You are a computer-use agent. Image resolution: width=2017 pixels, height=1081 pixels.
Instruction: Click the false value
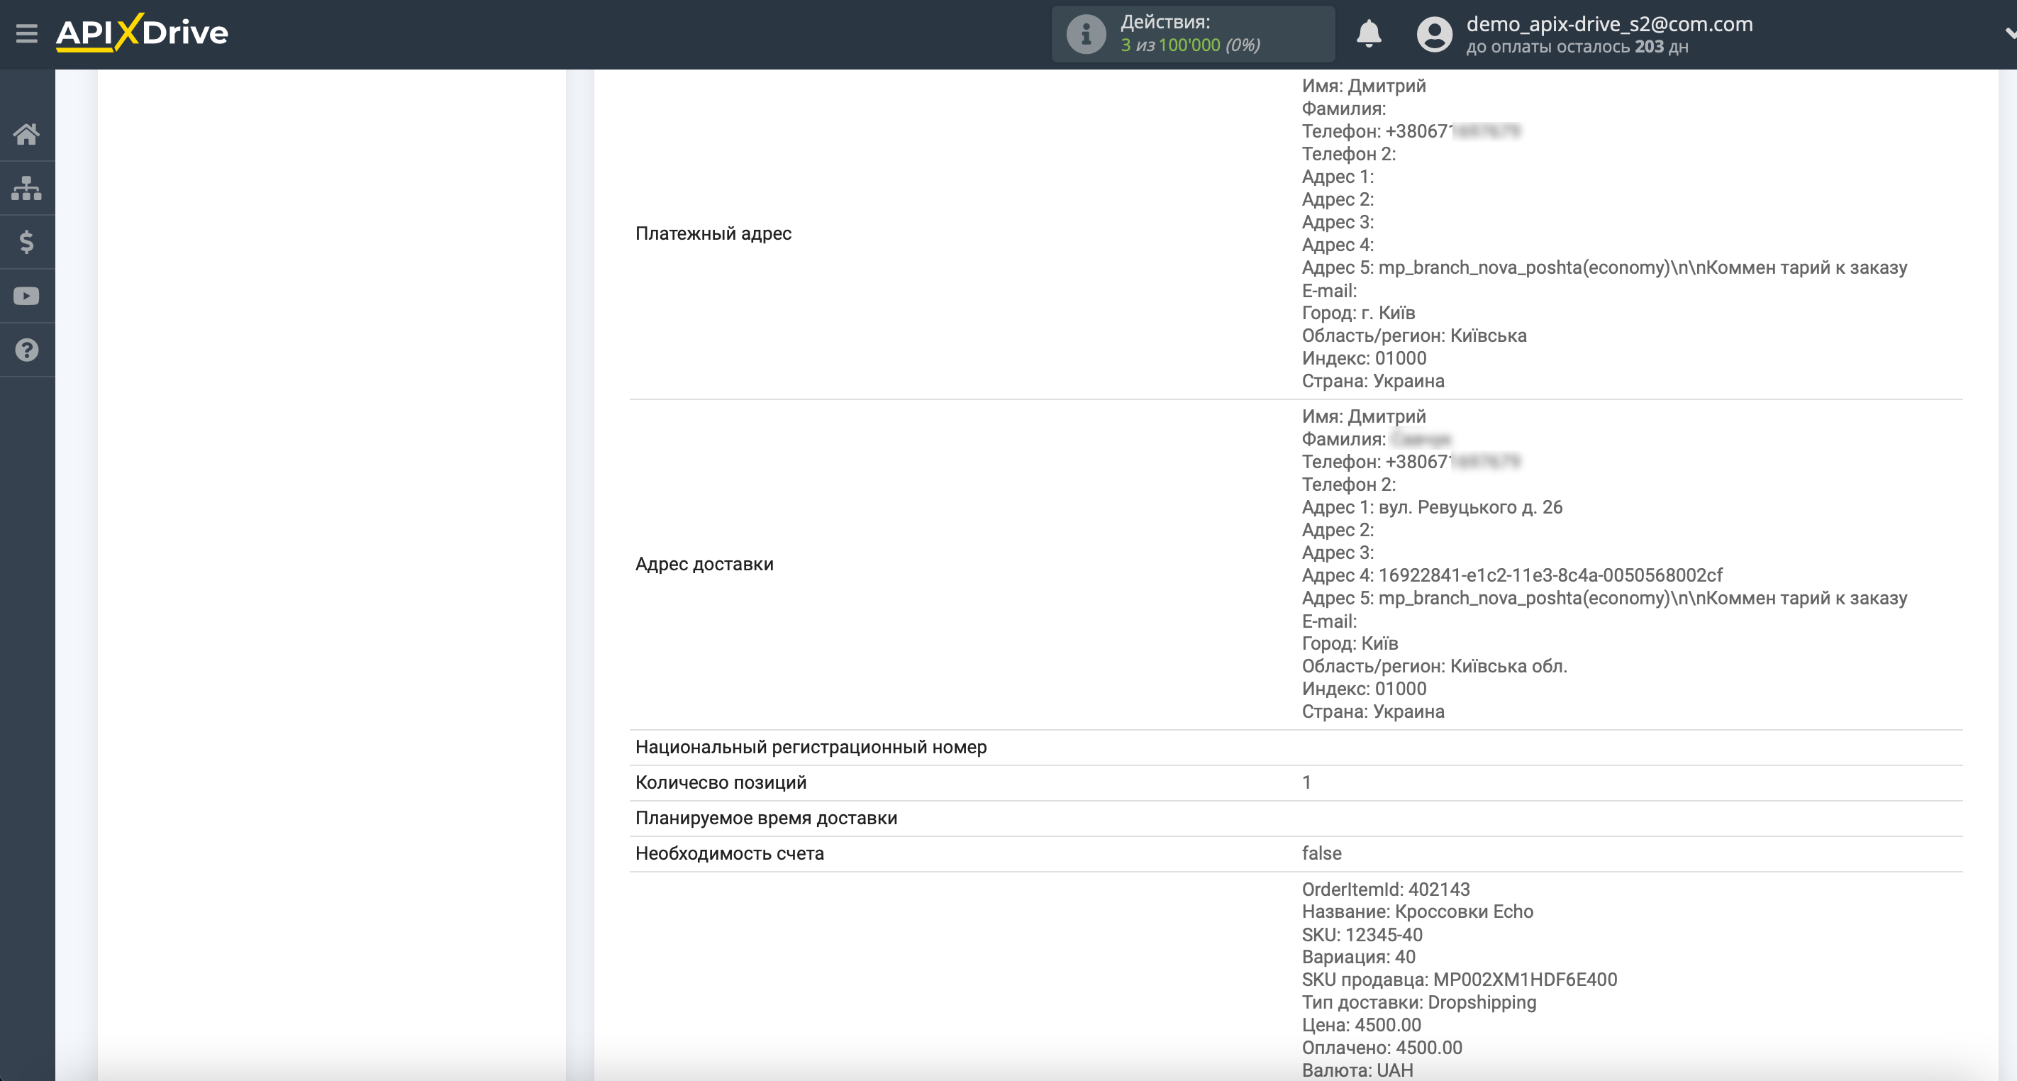pos(1321,853)
